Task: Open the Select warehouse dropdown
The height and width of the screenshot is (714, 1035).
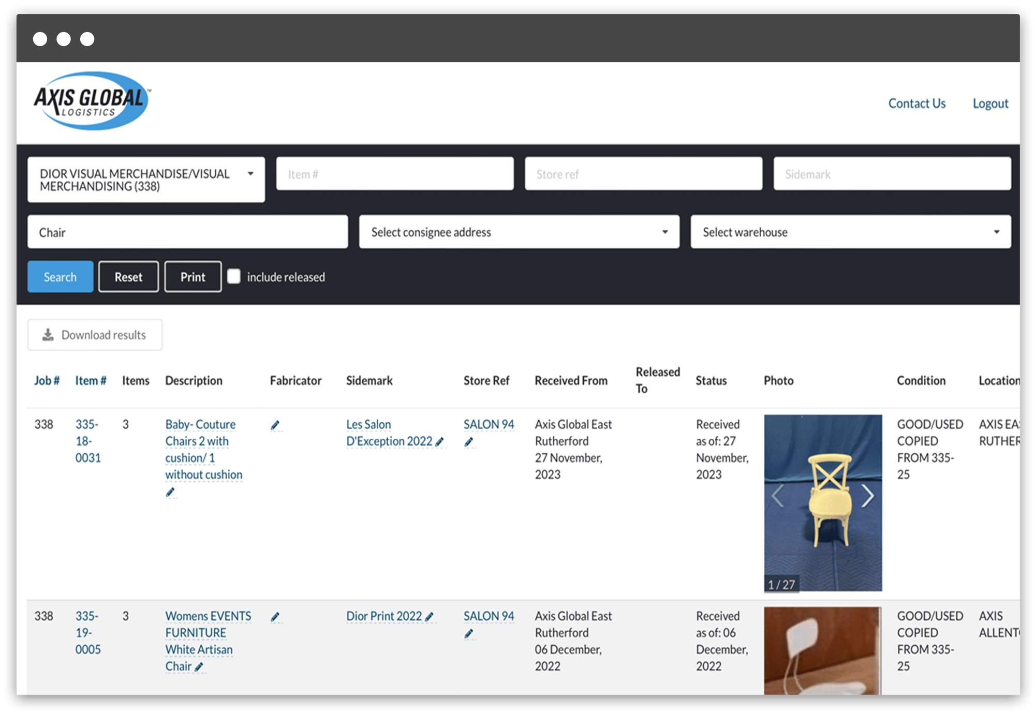Action: [850, 232]
